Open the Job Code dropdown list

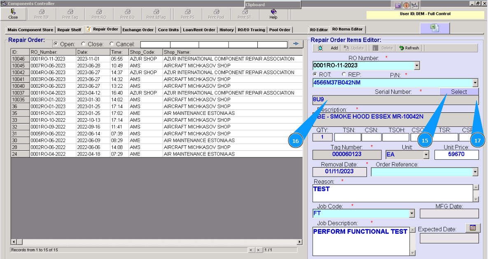point(412,213)
